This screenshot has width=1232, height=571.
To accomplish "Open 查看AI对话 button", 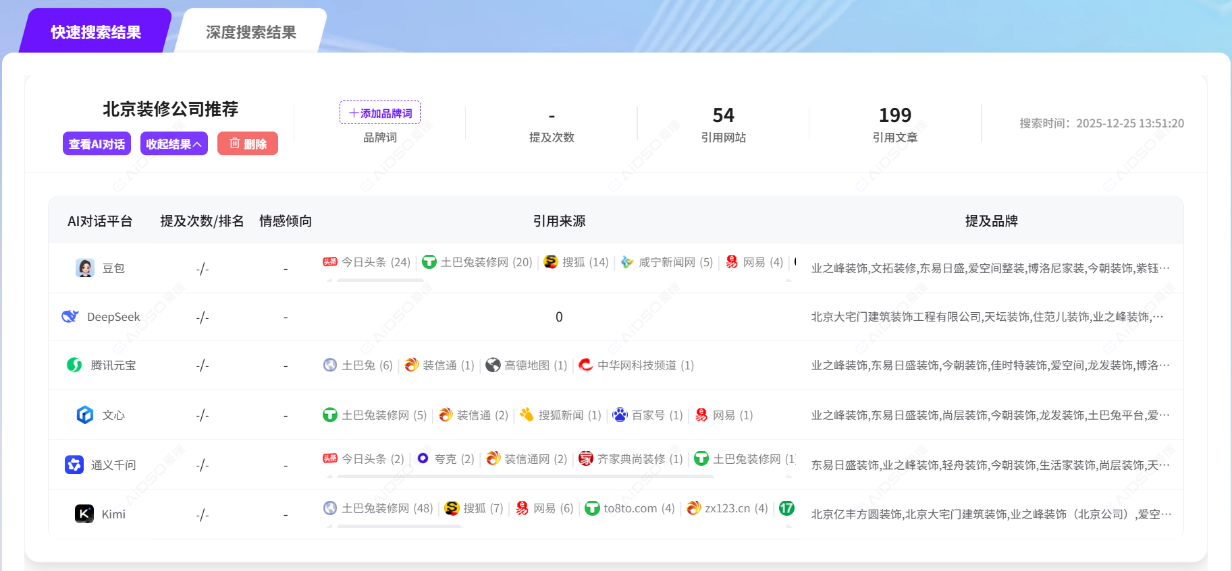I will (97, 144).
